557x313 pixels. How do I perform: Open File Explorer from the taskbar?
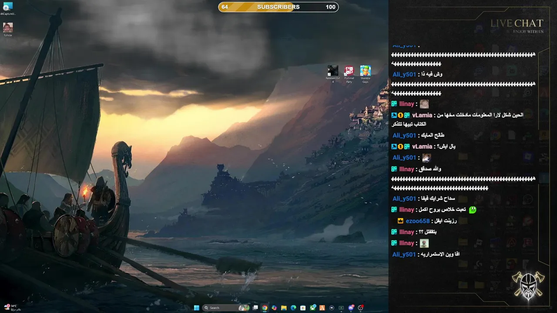click(x=284, y=308)
